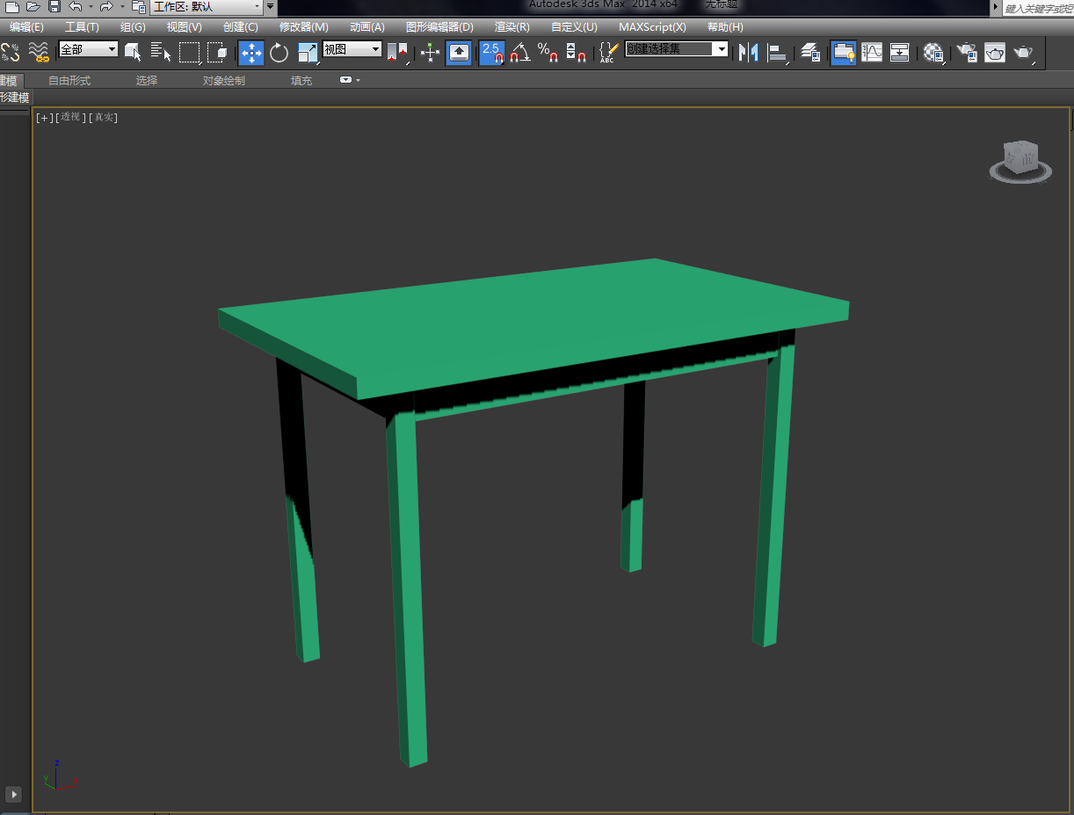Click the Undo arrow icon
The image size is (1074, 815).
pos(76,6)
